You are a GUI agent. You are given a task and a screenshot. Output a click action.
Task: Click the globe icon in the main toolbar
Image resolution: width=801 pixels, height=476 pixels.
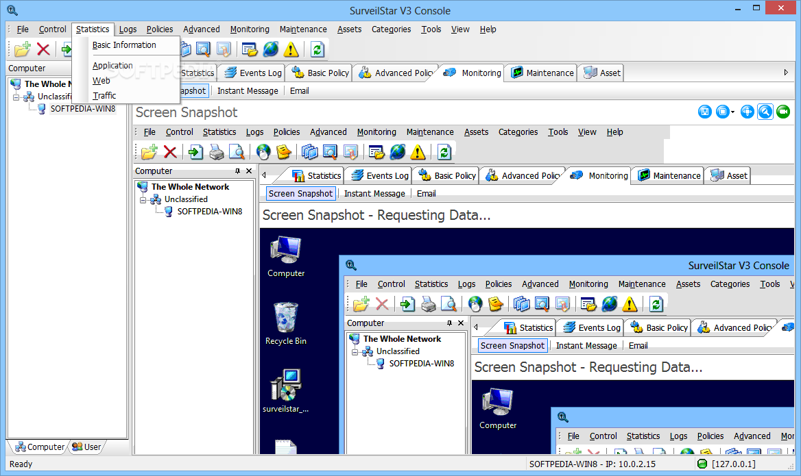click(271, 49)
